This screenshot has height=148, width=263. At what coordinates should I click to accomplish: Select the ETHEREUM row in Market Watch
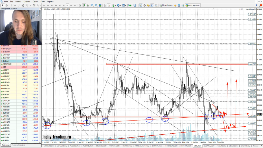click(x=7, y=49)
